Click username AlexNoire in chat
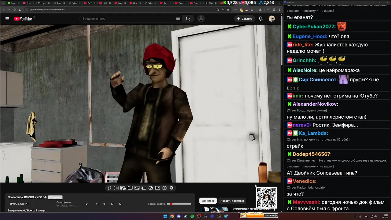Screen dimensions: 391x220 pos(305,70)
